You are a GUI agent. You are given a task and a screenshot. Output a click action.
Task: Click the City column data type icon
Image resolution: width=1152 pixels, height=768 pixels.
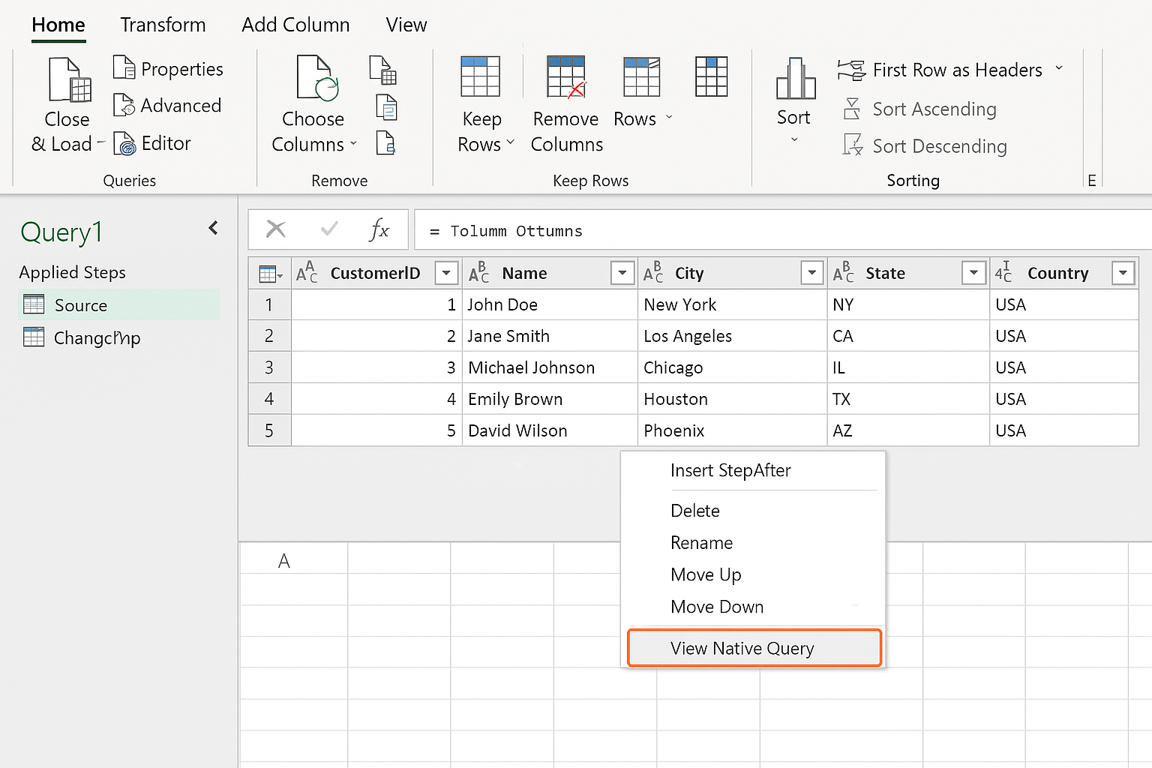653,272
